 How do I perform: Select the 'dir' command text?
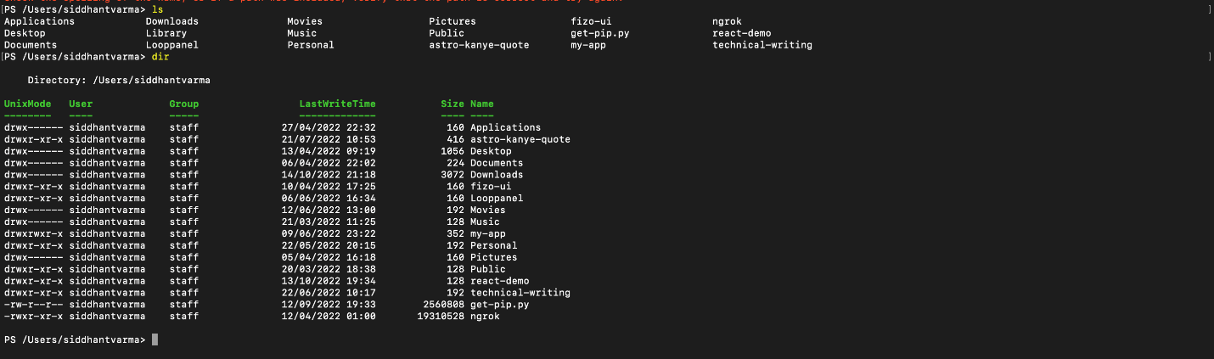[x=160, y=57]
